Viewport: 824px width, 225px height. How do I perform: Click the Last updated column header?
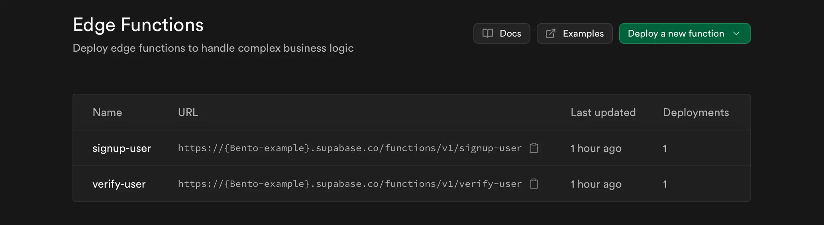[x=603, y=112]
